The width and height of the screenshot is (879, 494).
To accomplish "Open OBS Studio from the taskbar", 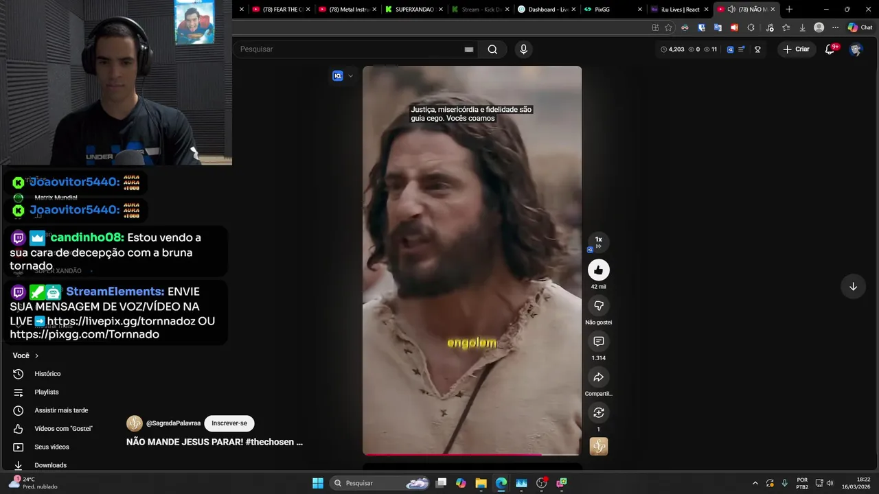I will pyautogui.click(x=541, y=483).
